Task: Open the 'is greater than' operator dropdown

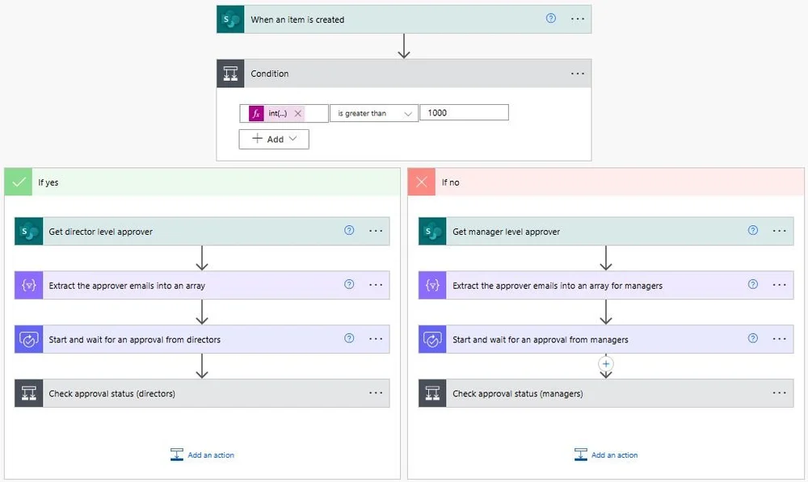Action: [373, 113]
